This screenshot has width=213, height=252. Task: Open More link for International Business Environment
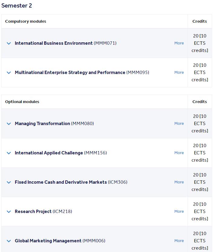[179, 43]
